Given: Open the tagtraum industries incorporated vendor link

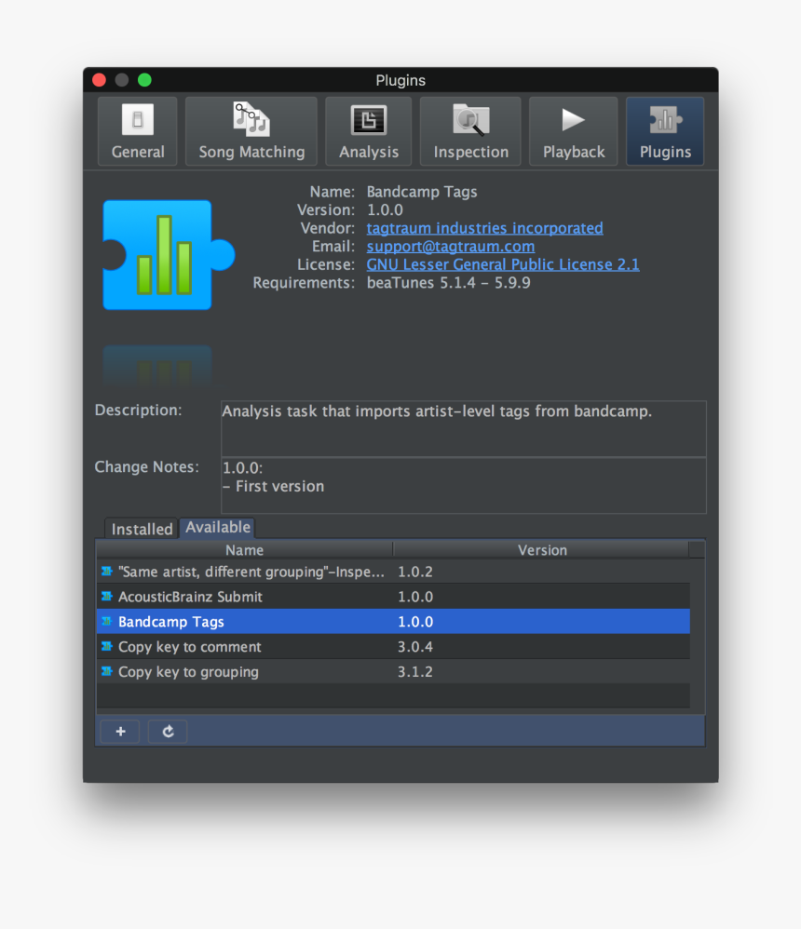Looking at the screenshot, I should [x=484, y=228].
